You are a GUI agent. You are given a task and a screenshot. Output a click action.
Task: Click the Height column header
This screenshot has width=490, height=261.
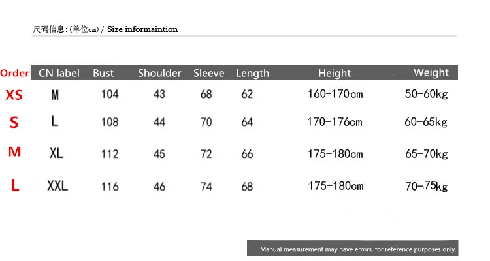[335, 73]
